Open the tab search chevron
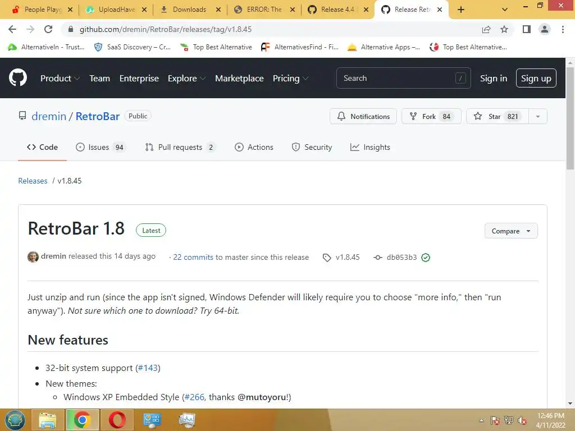Viewport: 575px width, 431px height. pyautogui.click(x=505, y=10)
